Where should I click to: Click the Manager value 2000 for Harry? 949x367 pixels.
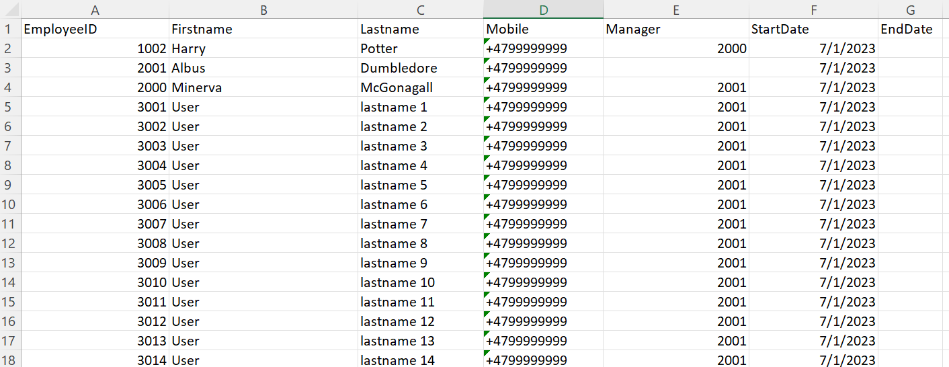[x=676, y=48]
